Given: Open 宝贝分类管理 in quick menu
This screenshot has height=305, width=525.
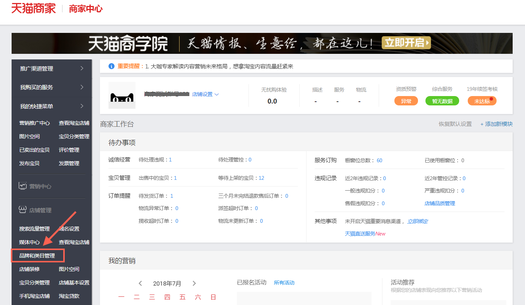Looking at the screenshot, I should [74, 136].
